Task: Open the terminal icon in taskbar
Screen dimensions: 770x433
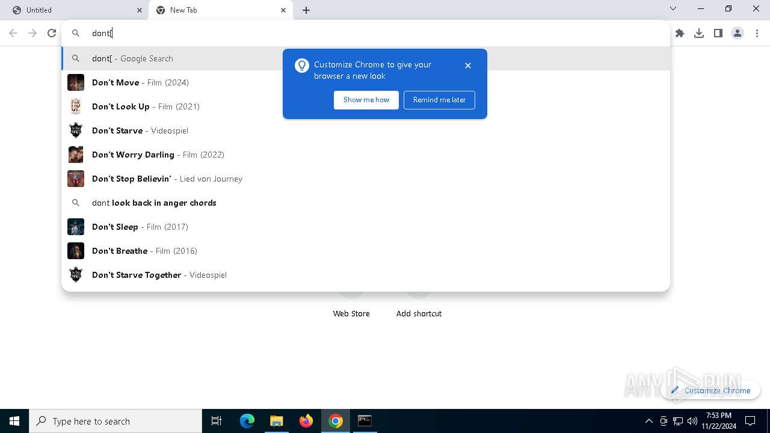Action: tap(365, 421)
